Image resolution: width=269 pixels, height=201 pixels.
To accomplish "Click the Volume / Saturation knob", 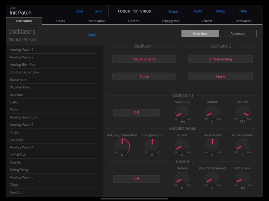I will (122, 146).
